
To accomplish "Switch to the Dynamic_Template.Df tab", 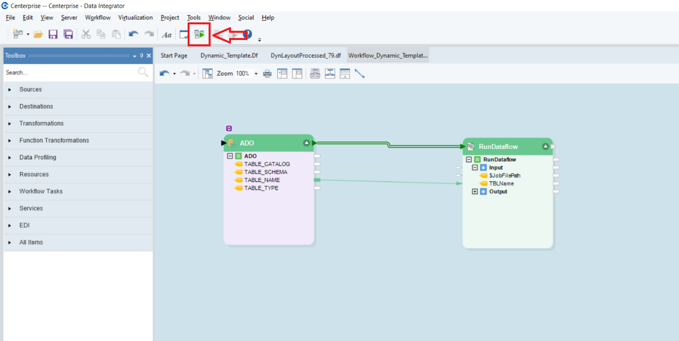I will (229, 55).
